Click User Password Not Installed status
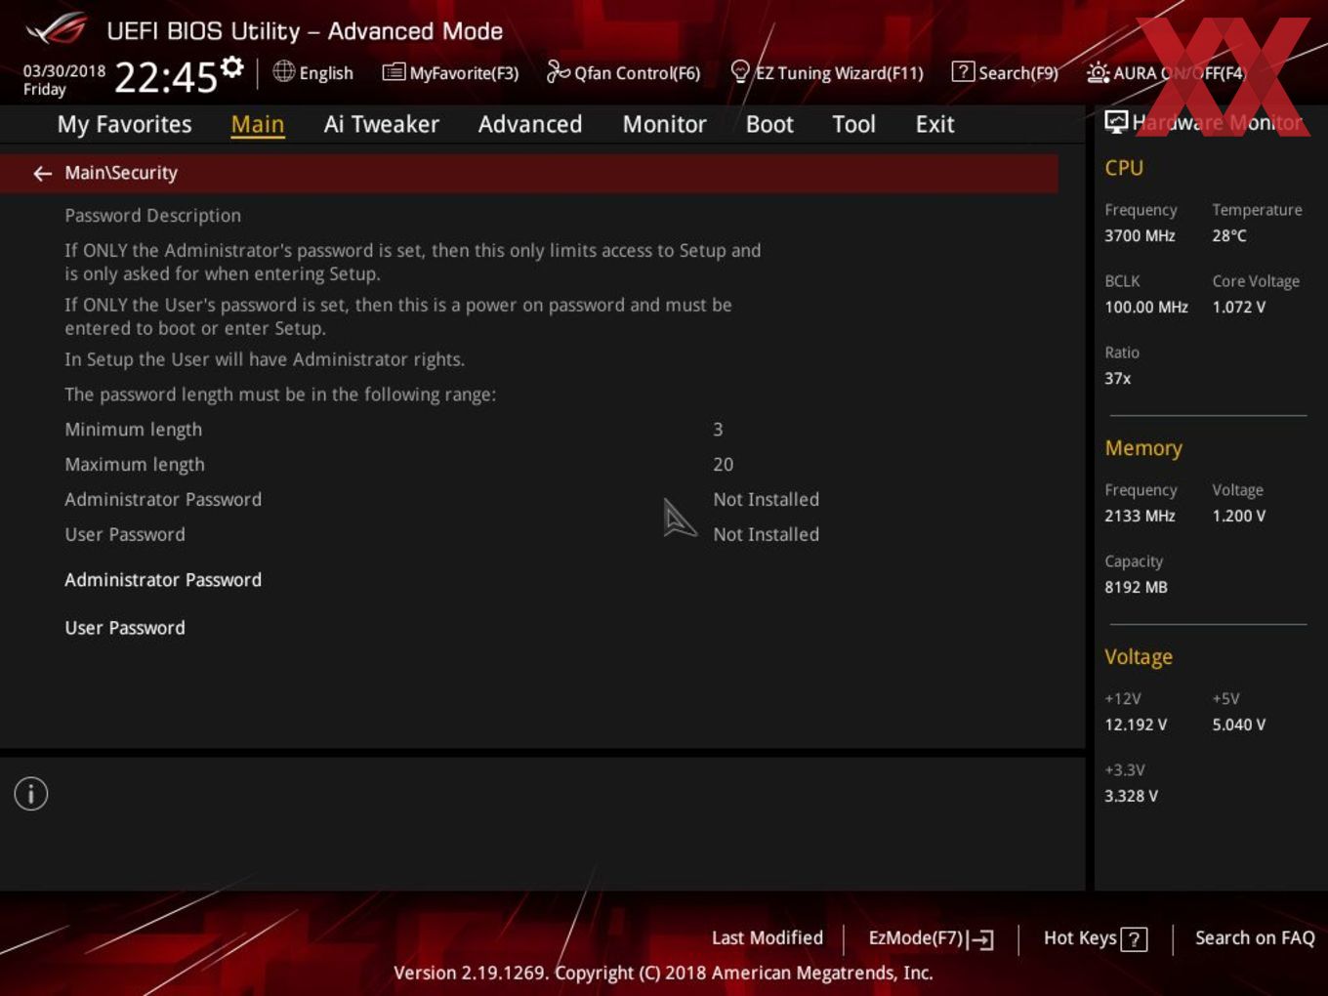 pos(766,534)
